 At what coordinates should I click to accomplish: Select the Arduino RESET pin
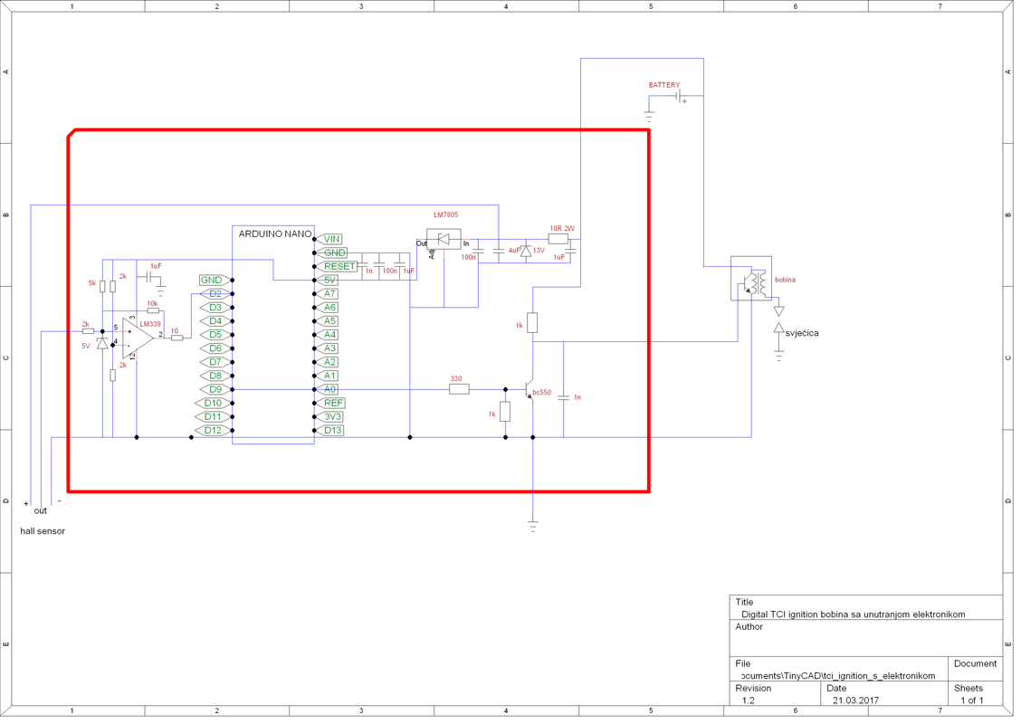337,266
